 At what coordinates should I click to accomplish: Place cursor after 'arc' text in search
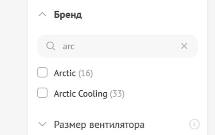click(x=75, y=46)
